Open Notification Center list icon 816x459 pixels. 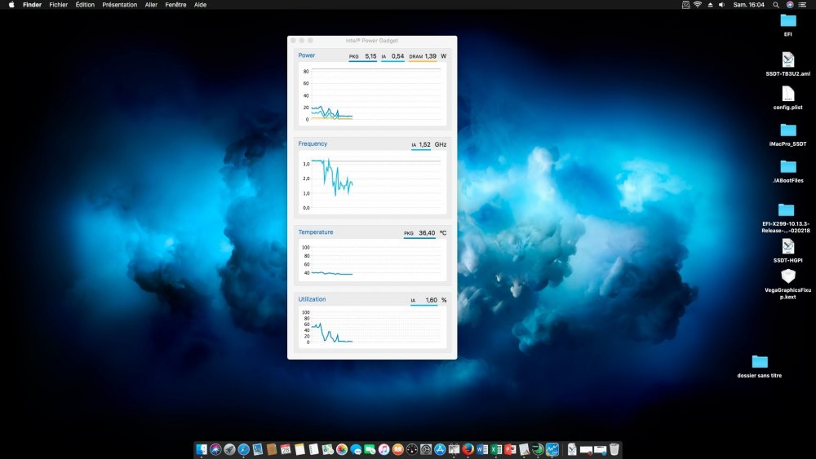pos(802,5)
